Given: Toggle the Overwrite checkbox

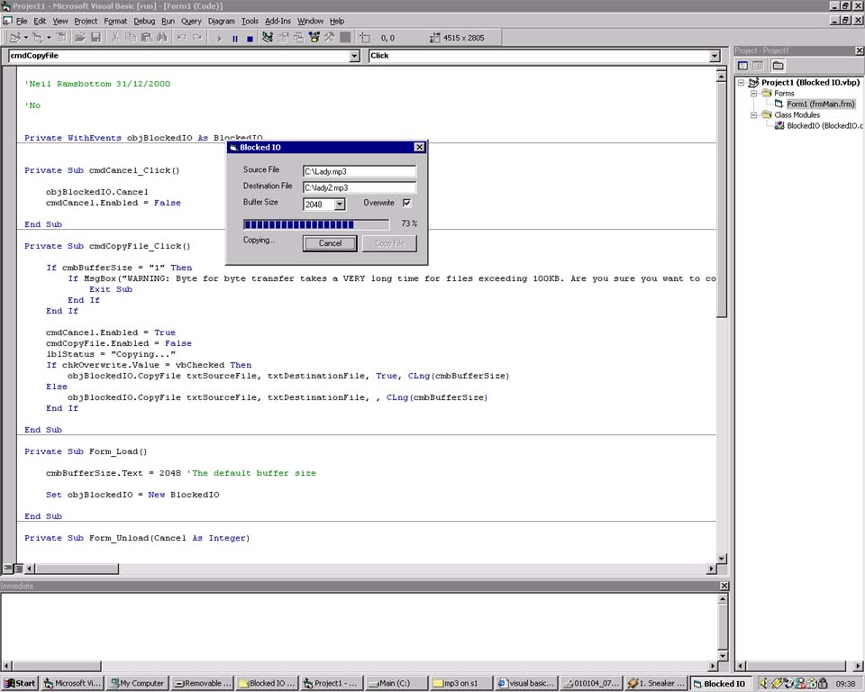Looking at the screenshot, I should pyautogui.click(x=406, y=204).
